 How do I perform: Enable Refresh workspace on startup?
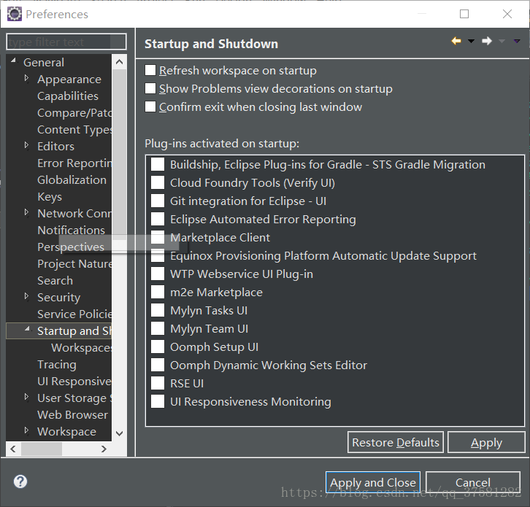(150, 70)
